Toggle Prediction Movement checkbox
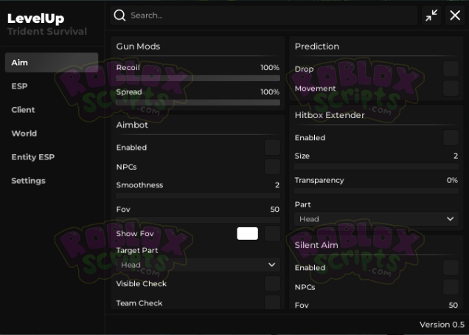Viewport: 469px width, 335px height. tap(451, 89)
